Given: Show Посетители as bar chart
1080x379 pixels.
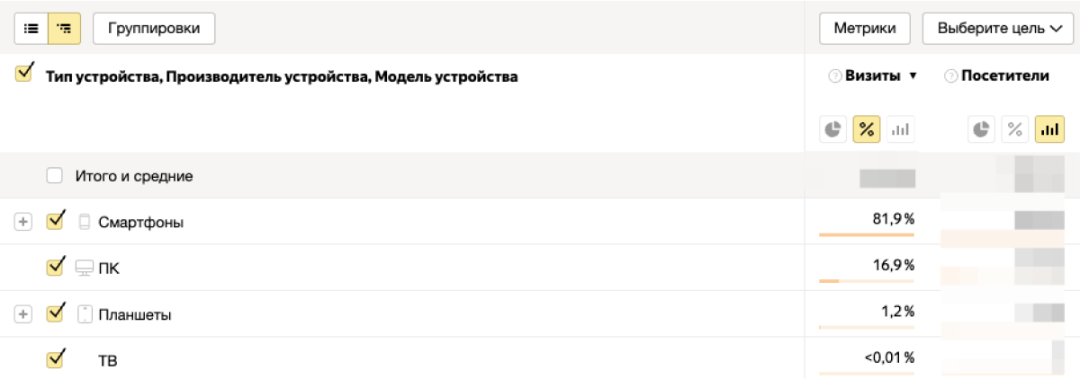Looking at the screenshot, I should tap(1048, 129).
